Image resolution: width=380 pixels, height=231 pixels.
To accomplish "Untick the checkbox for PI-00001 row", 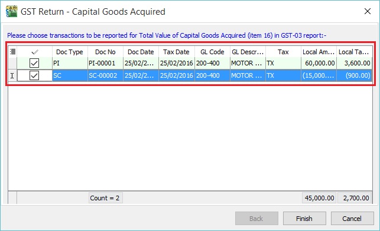I will 34,63.
